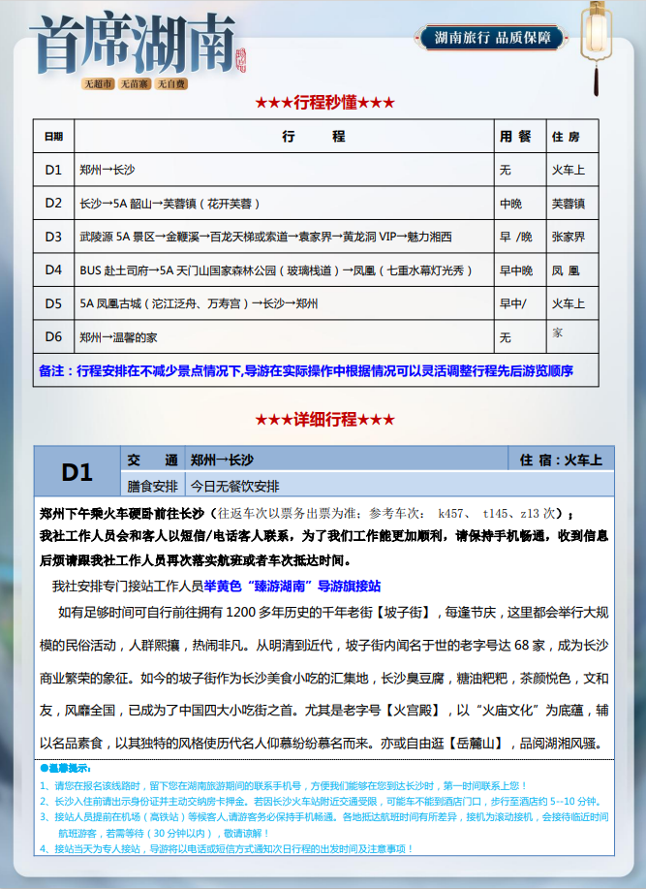Image resolution: width=646 pixels, height=889 pixels.
Task: Click the 中晚 meal cell
Action: pos(520,203)
